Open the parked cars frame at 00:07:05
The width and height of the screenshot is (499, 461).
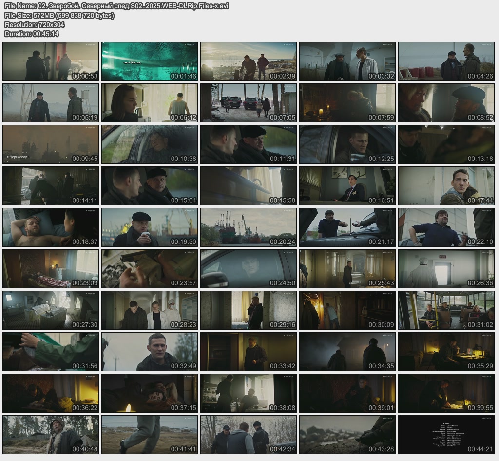(249, 103)
